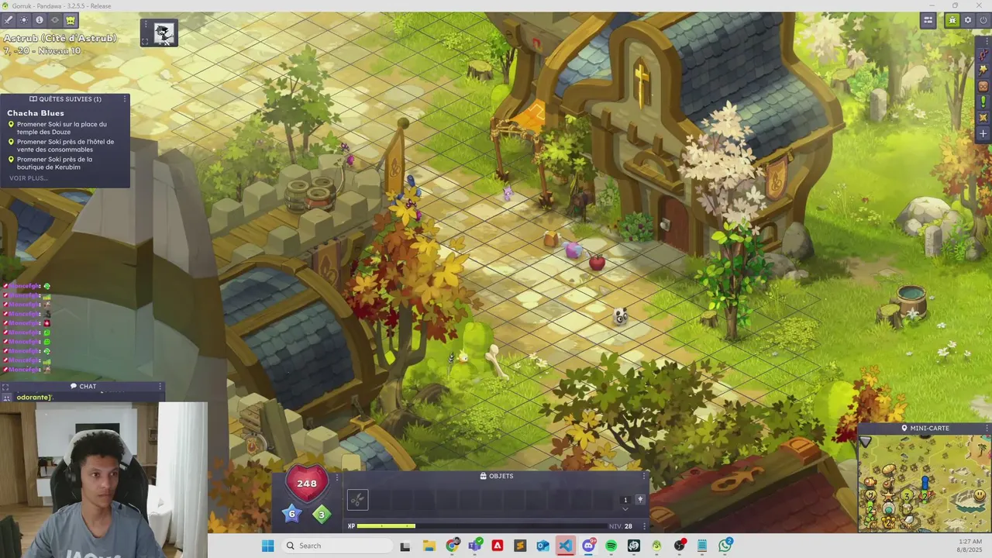Click the panda creature on the path

[620, 315]
